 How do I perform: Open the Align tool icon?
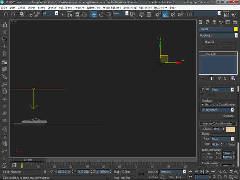234,14
